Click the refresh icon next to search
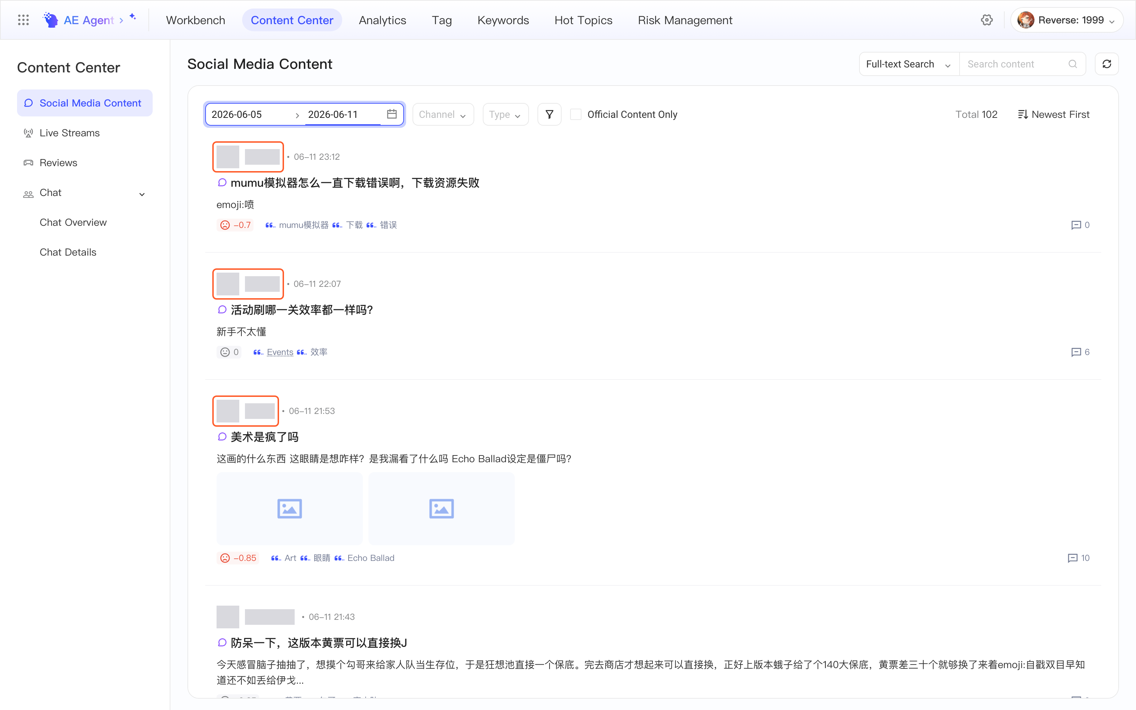Screen dimensions: 1136x710 1107,64
